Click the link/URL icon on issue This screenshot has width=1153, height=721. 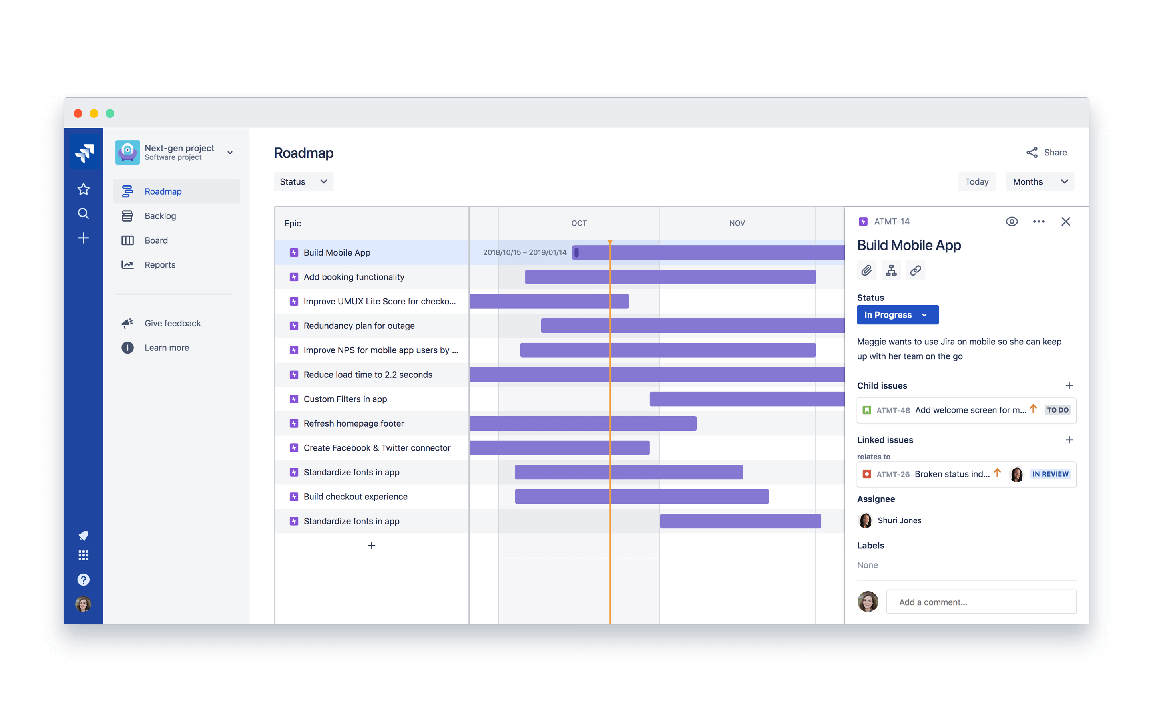pos(915,271)
